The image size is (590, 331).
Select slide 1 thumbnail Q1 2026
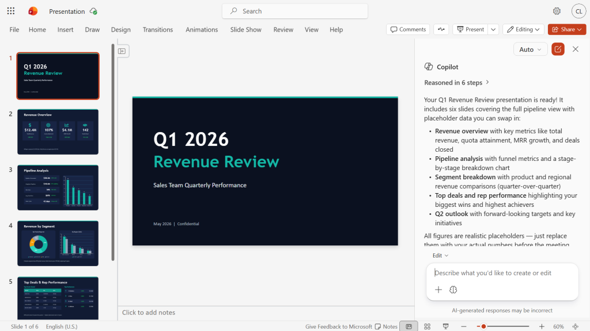(x=58, y=76)
